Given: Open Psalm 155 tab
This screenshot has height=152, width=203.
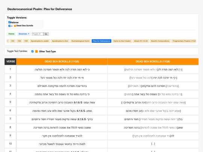Looking at the screenshot, I should (x=26, y=41).
